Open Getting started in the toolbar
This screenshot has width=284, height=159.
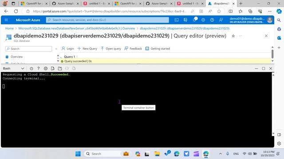tap(158, 49)
